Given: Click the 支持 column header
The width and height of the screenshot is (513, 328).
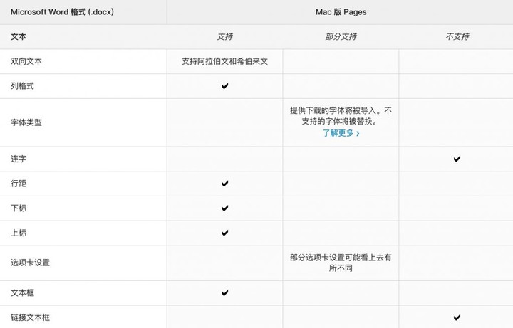Looking at the screenshot, I should pyautogui.click(x=224, y=36).
